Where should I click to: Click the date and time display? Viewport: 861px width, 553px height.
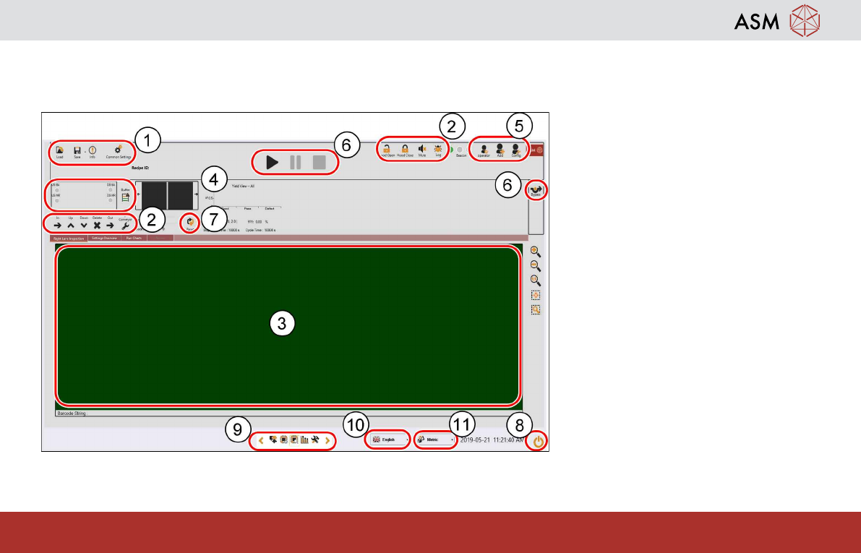tap(492, 440)
